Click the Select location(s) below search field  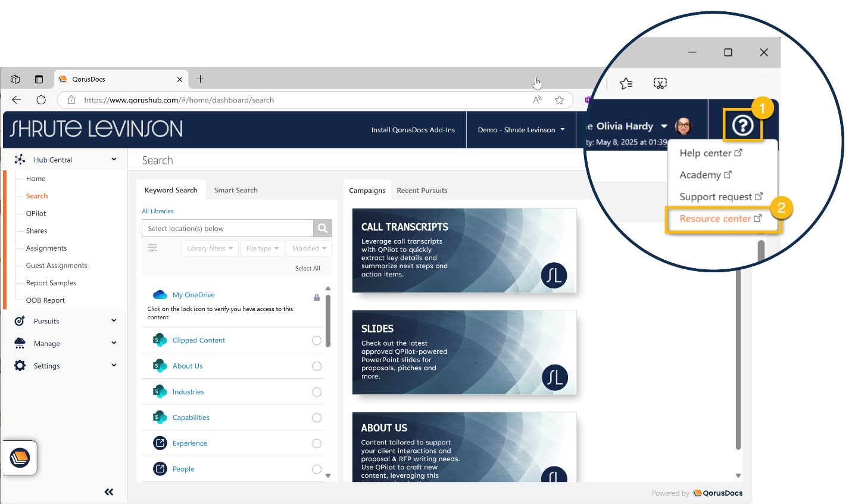tap(227, 228)
